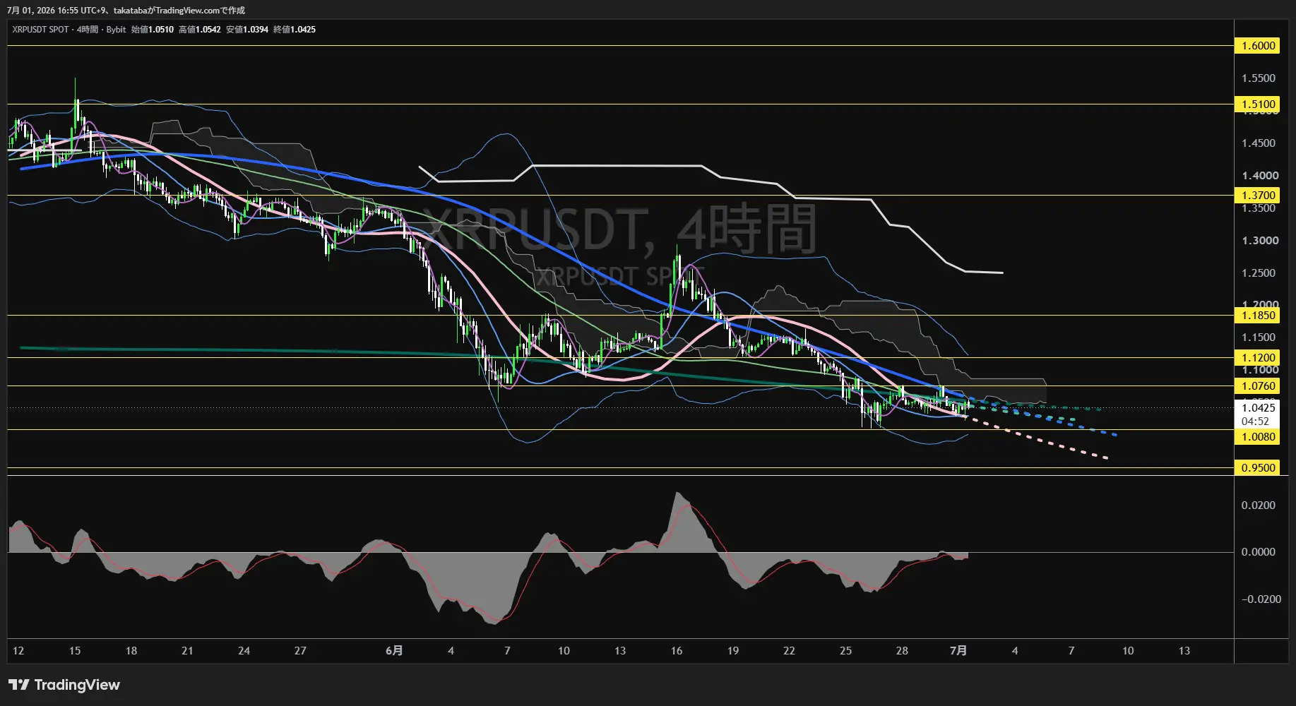Click the Bybit exchange name in header

pos(116,30)
